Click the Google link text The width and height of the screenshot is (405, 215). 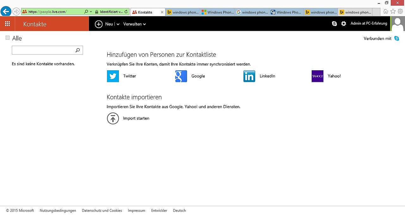(198, 76)
